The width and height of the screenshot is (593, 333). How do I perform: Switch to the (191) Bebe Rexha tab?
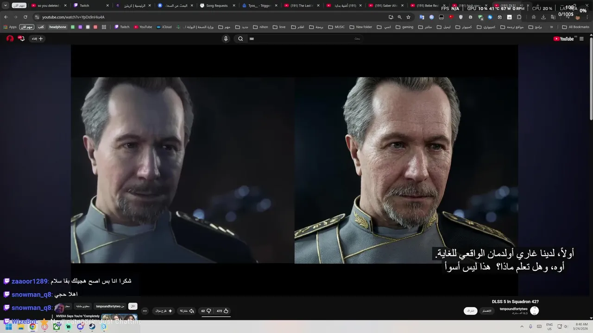point(428,6)
